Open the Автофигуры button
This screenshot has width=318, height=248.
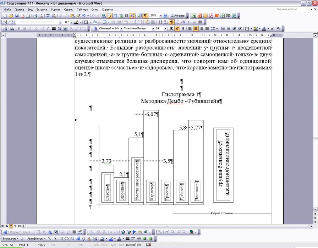coord(36,239)
